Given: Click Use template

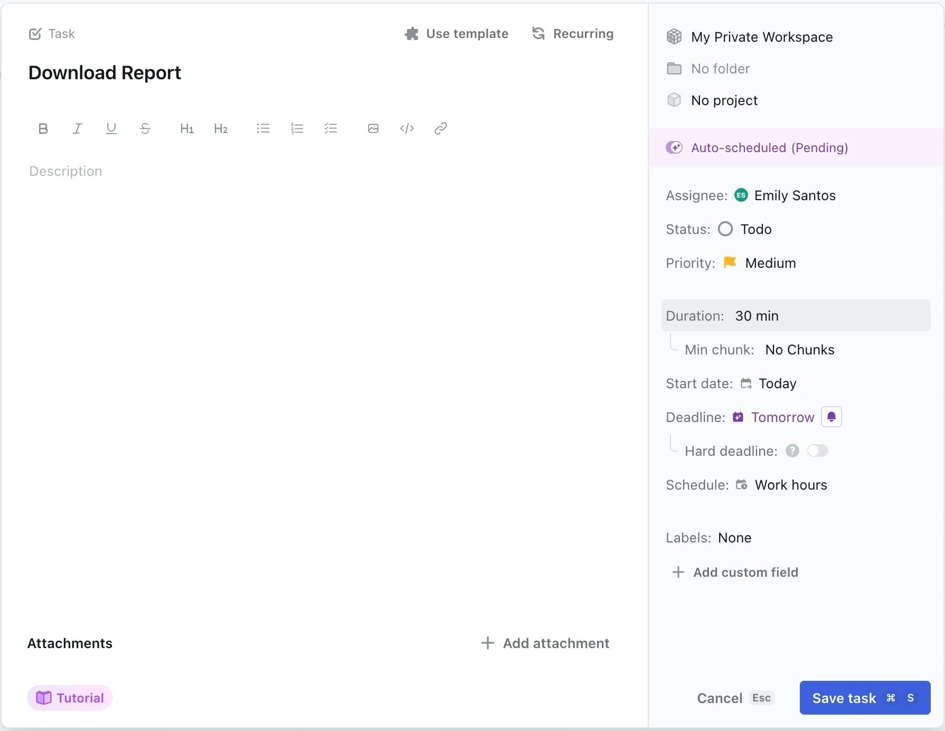Looking at the screenshot, I should pyautogui.click(x=457, y=34).
